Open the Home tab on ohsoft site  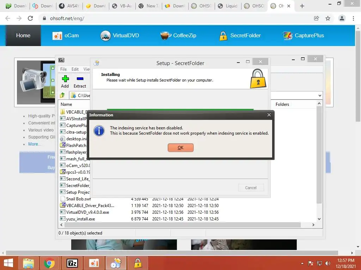tap(23, 36)
